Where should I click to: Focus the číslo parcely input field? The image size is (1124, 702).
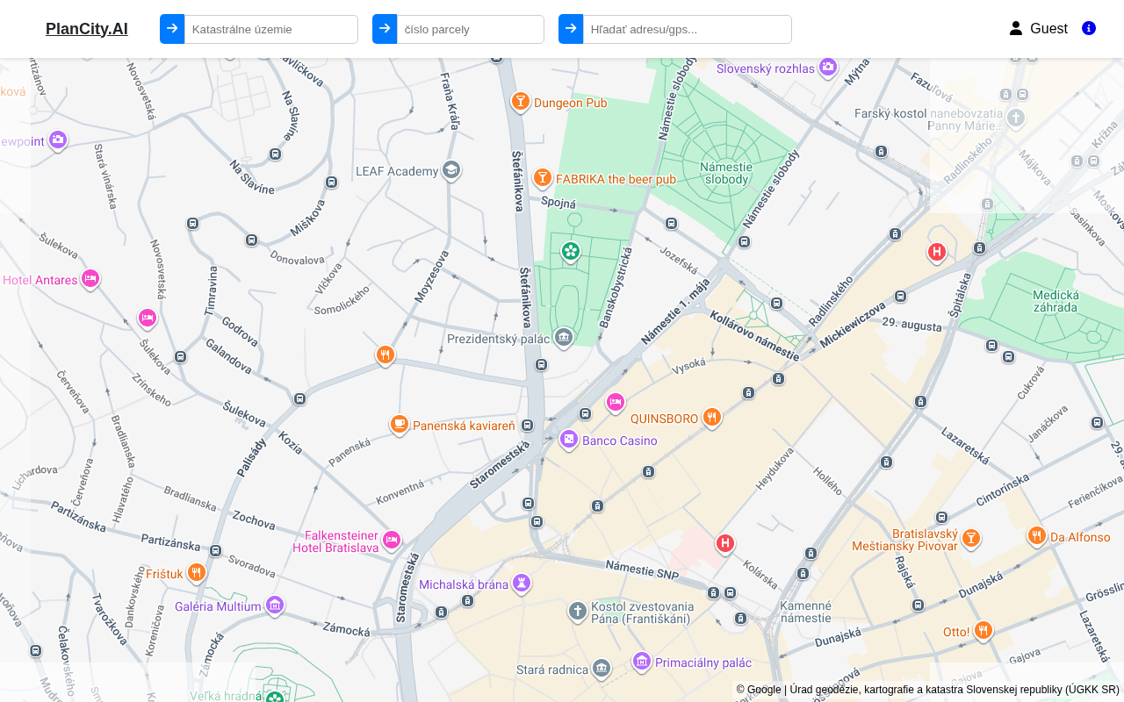[x=471, y=29]
